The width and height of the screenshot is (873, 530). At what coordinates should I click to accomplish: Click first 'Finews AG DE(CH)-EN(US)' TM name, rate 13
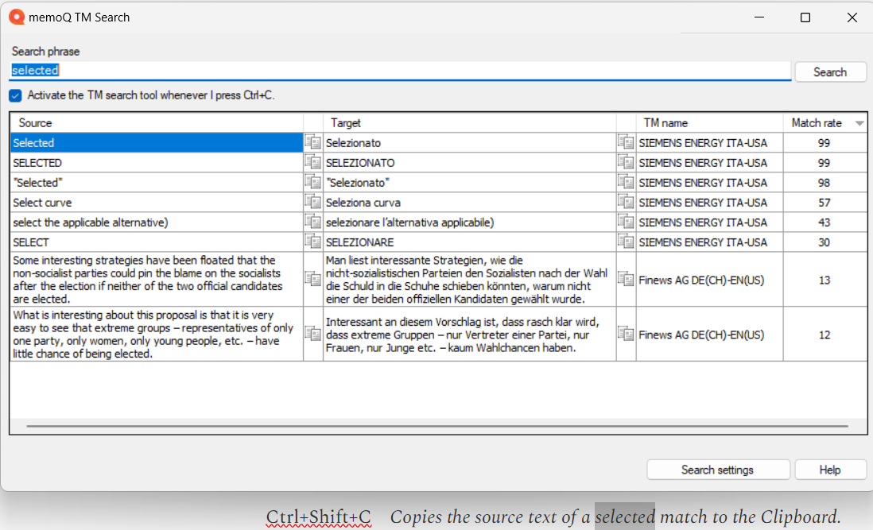click(701, 280)
